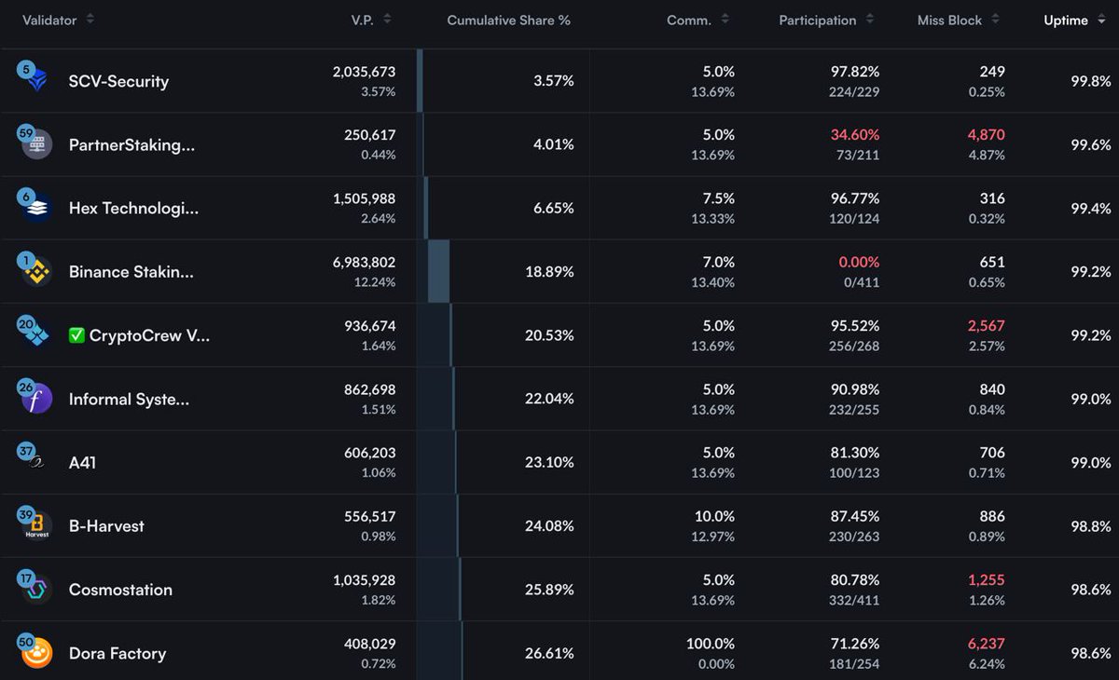Open the CryptoCrew validator logo
Screen dimensions: 1119x680
[38, 334]
